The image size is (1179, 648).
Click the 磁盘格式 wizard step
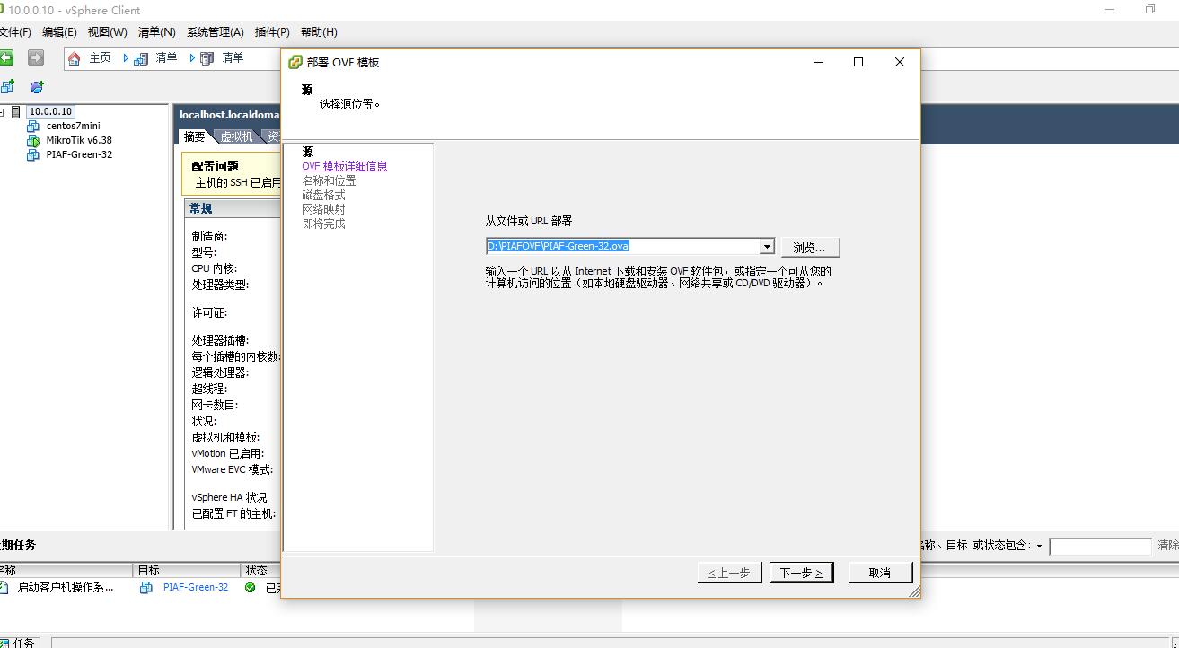[x=323, y=195]
